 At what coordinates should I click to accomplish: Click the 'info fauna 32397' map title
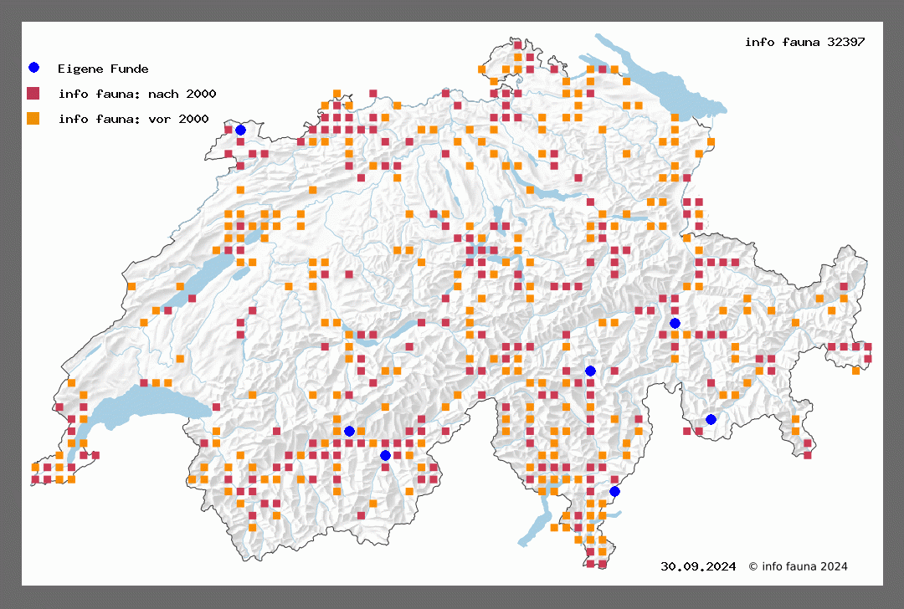pos(804,42)
